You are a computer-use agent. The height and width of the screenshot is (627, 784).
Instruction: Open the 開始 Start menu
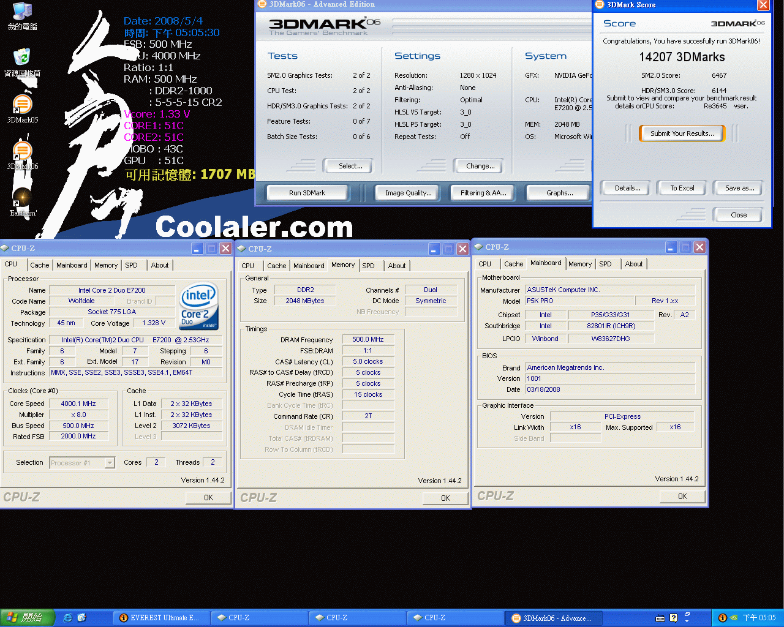coord(28,618)
